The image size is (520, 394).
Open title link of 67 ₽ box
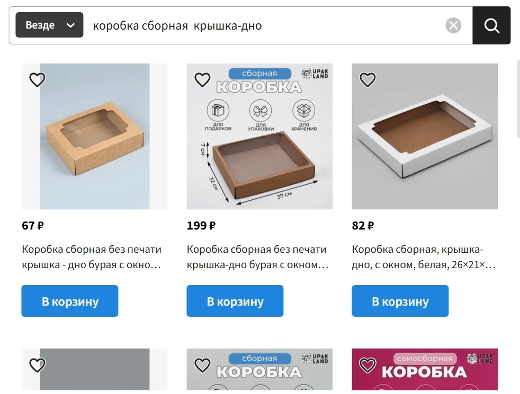click(92, 257)
